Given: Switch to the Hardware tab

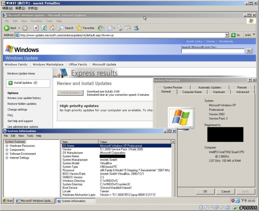Looking at the screenshot, I should (219, 92).
